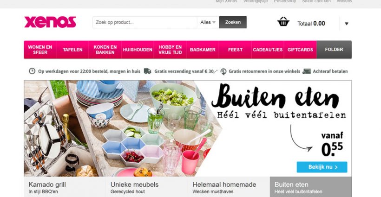Screen dimensions: 381x197
Task: Click the Buiten eten banner image
Action: pos(188,128)
